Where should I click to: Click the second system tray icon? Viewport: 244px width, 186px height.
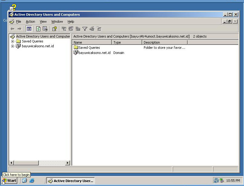click(x=222, y=181)
